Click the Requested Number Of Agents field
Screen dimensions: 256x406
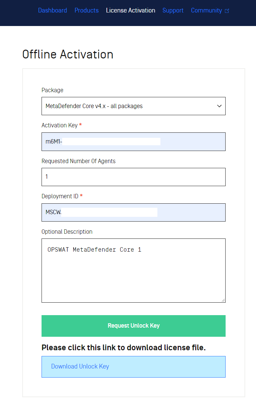[x=133, y=177]
